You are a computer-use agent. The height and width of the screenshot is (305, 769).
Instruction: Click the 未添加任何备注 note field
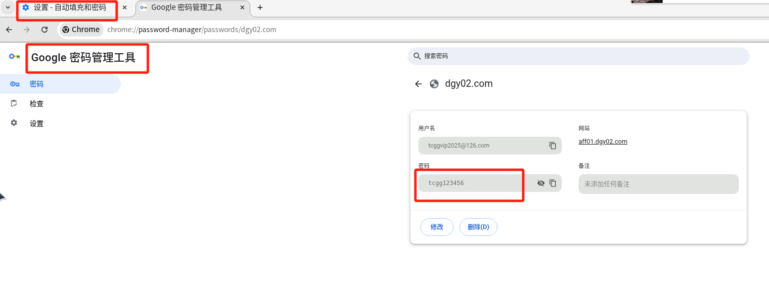tap(659, 184)
